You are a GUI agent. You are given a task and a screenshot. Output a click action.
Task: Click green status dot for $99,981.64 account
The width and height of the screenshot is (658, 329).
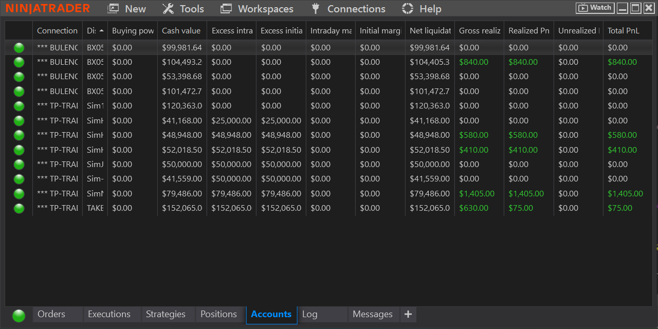(19, 48)
